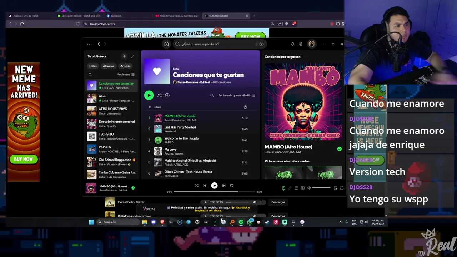Download the playlist with the arrow-down icon
Viewport: 457px width, 257px height.
167,95
